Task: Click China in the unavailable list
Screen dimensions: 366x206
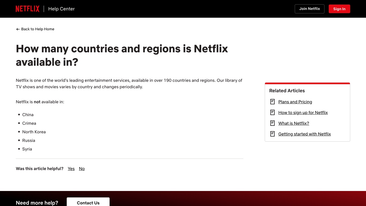Action: 28,115
